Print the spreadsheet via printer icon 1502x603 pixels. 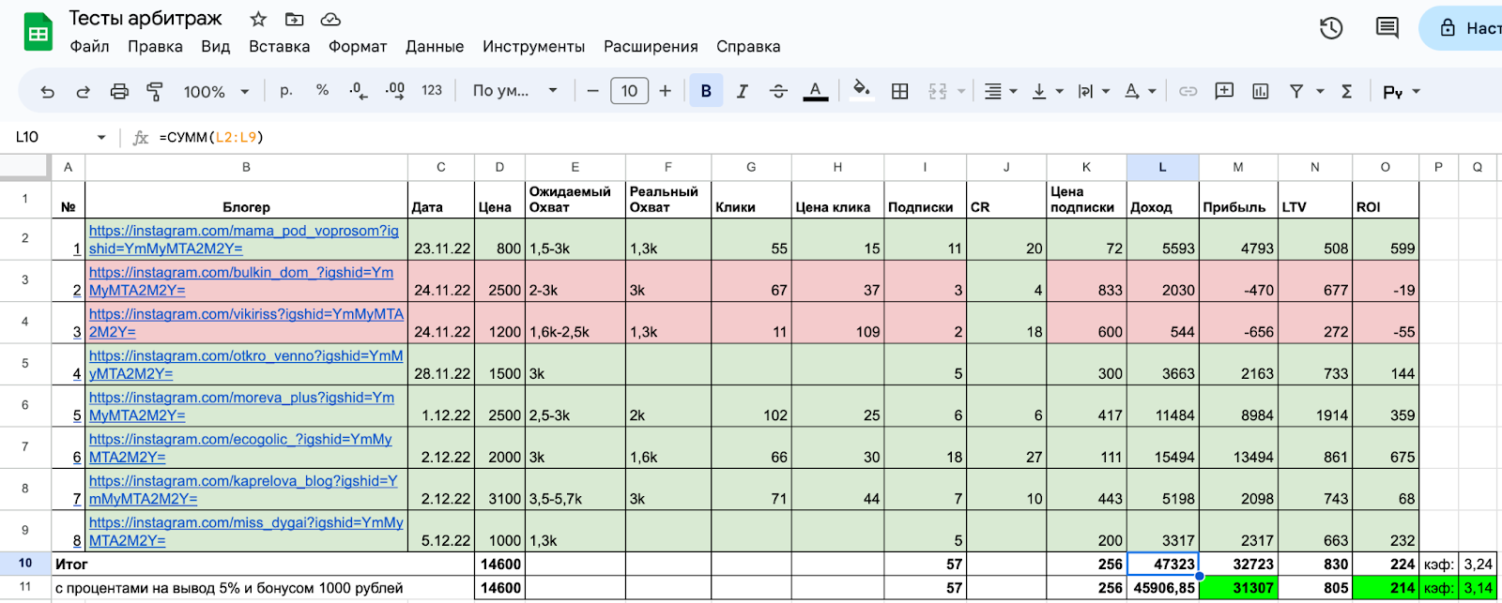pyautogui.click(x=119, y=91)
